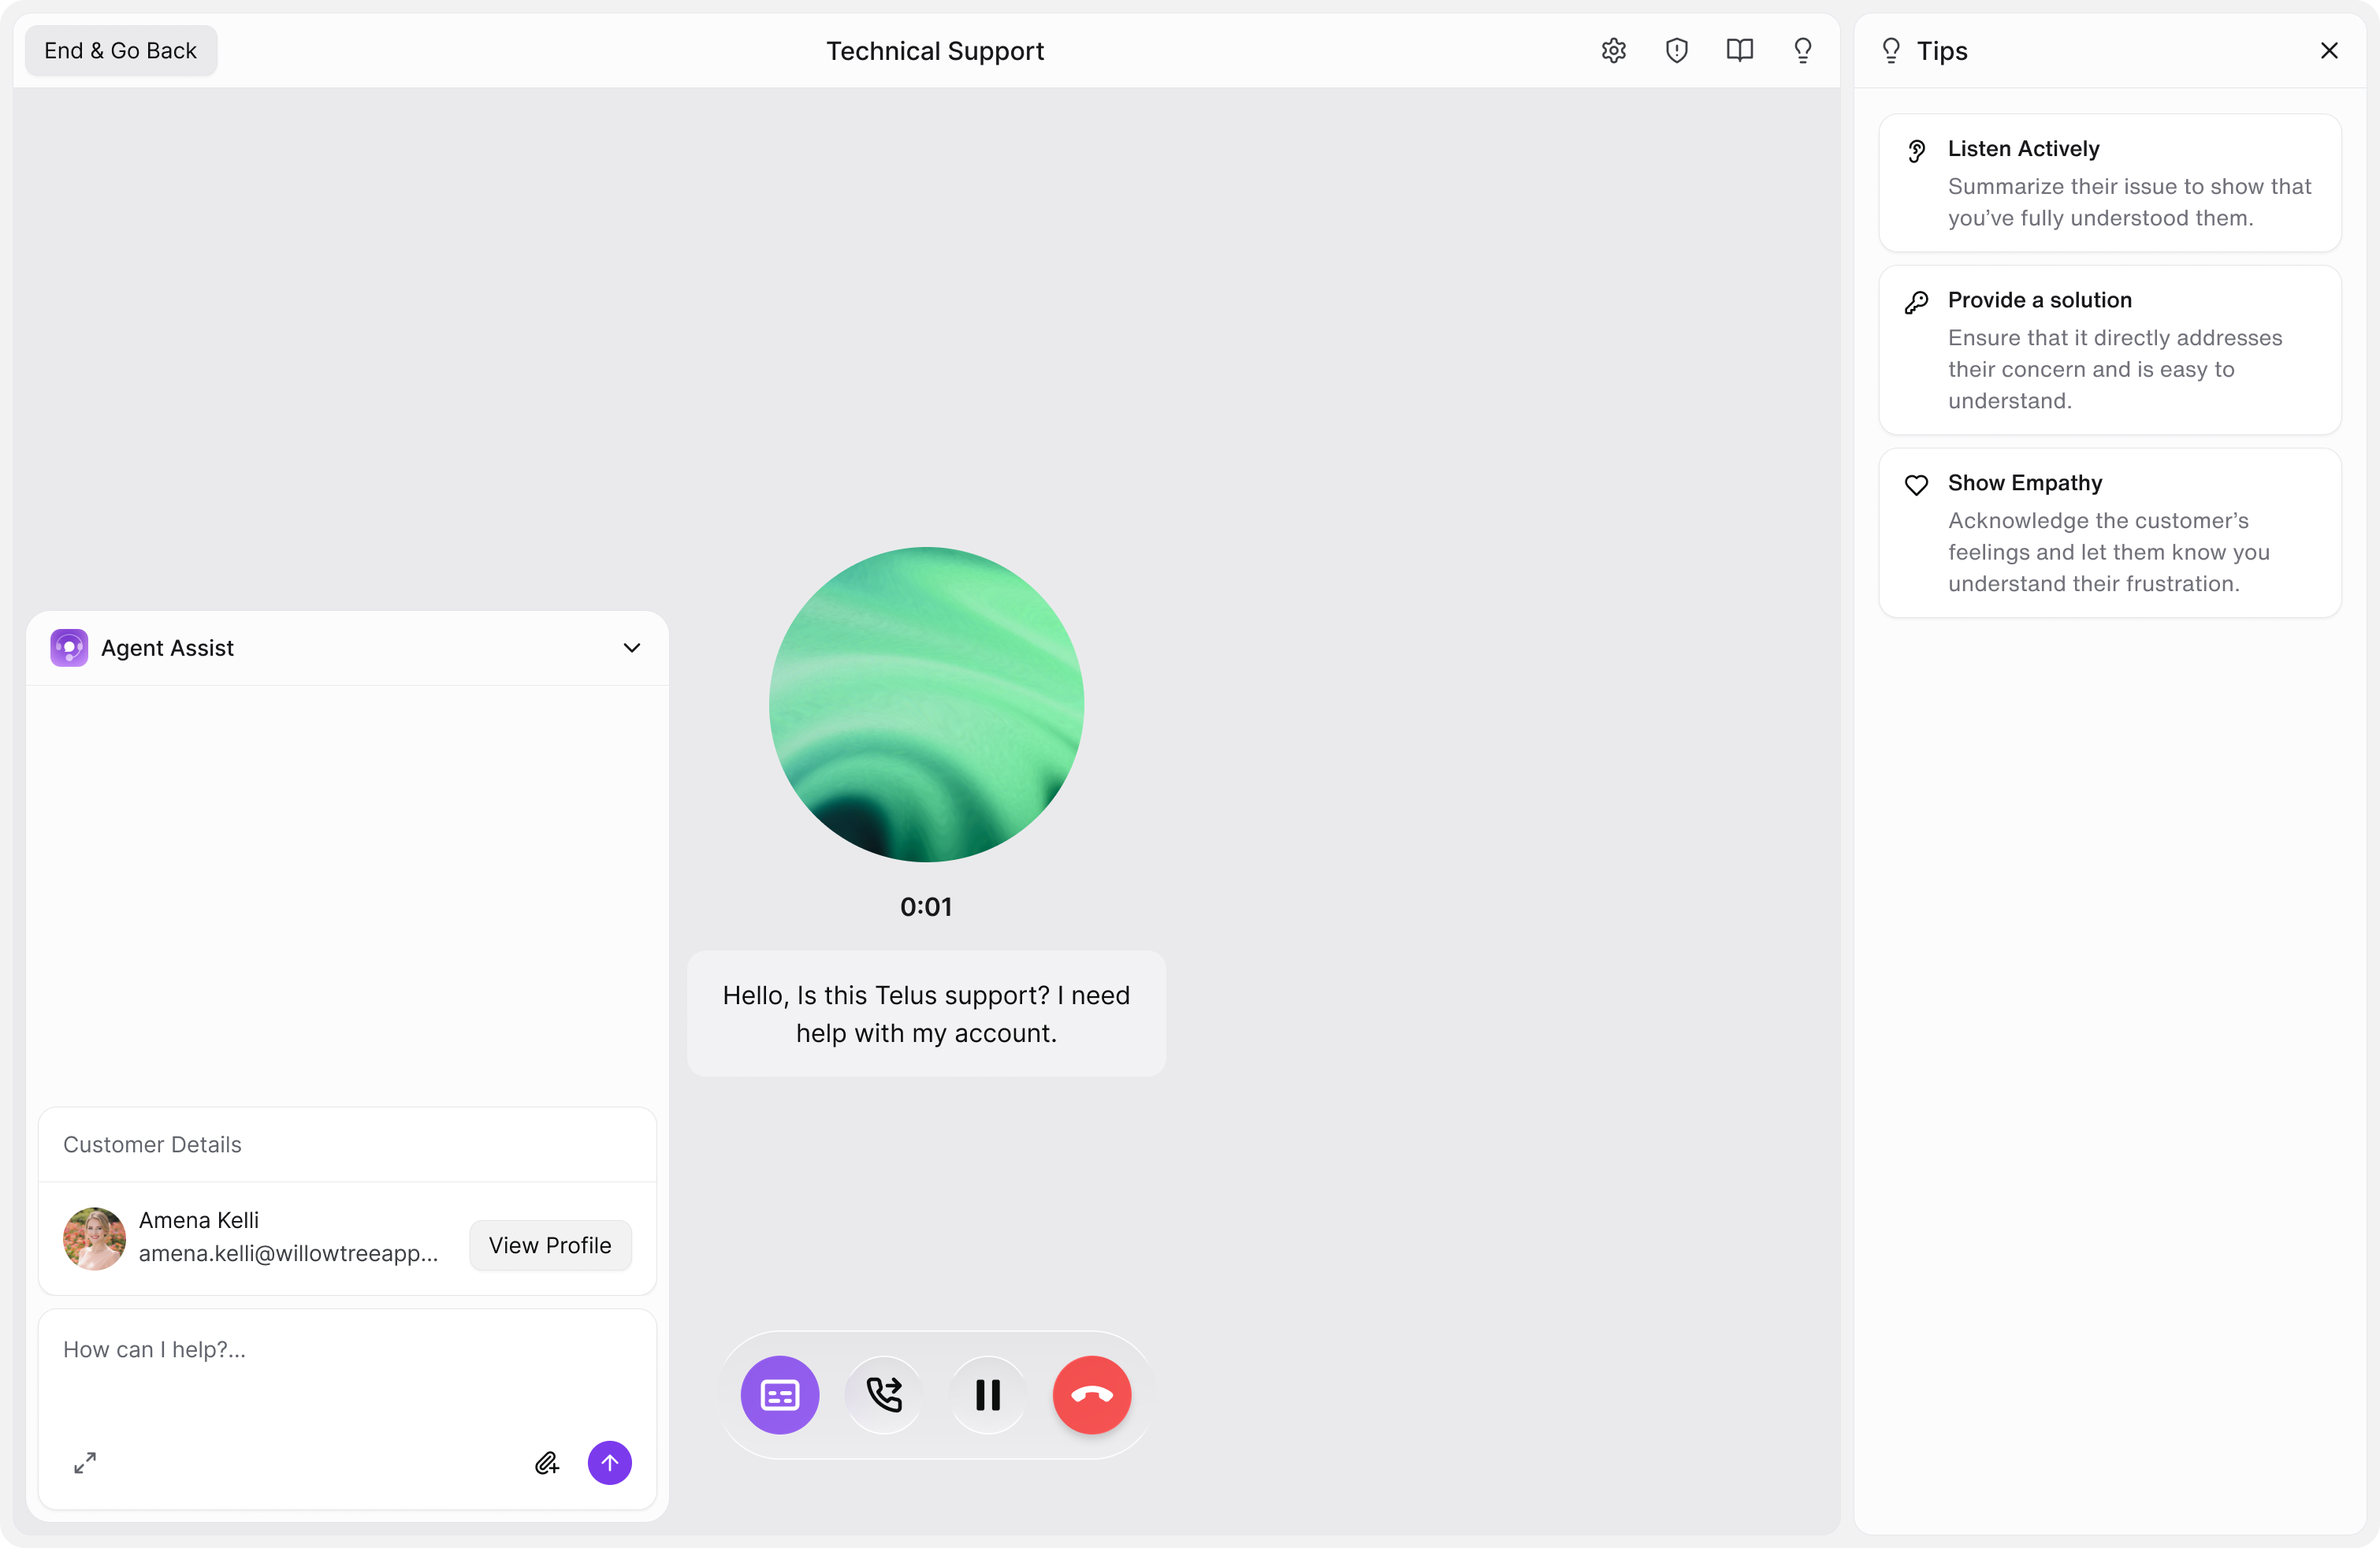
Task: Click the green caller avatar circle
Action: pos(926,704)
